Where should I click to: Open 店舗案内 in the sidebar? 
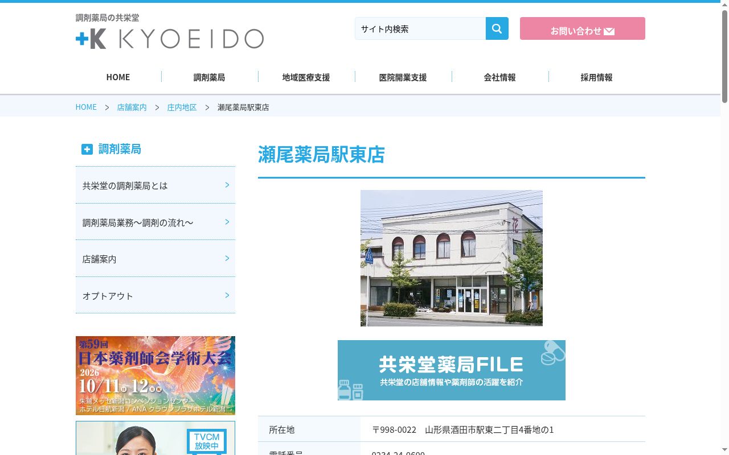pos(155,259)
